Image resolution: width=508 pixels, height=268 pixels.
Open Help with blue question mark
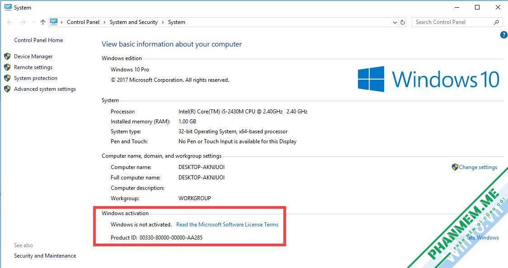[504, 35]
